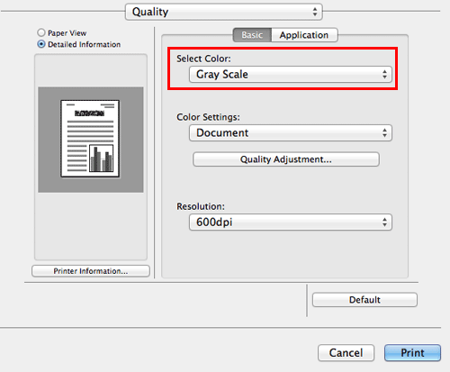Open the Resolution 600dpi dropdown
Screen dimensions: 450x372
(x=291, y=222)
